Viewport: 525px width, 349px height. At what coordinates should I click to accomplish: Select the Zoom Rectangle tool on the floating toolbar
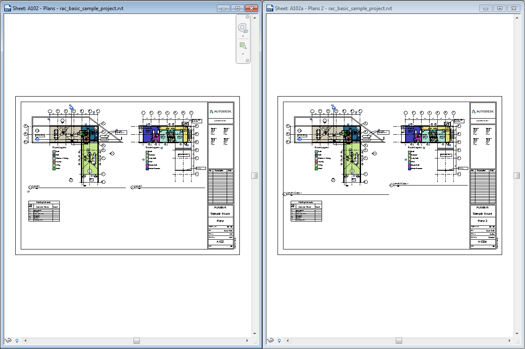242,46
